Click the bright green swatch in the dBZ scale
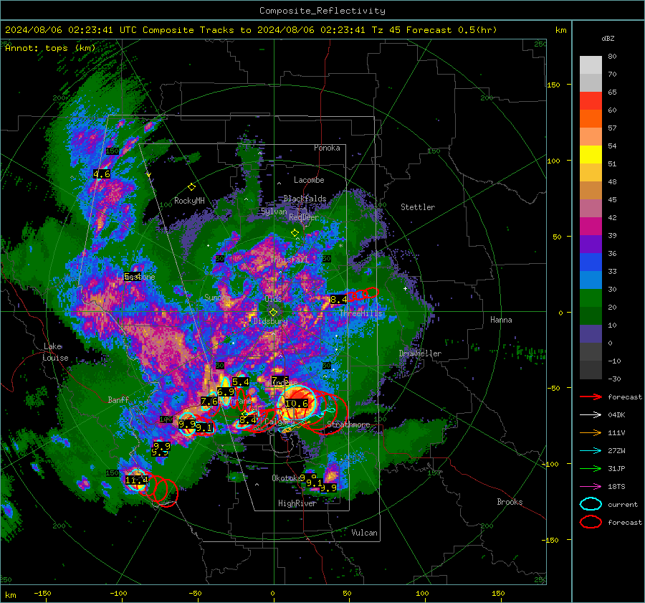Image resolution: width=645 pixels, height=603 pixels. tap(591, 298)
